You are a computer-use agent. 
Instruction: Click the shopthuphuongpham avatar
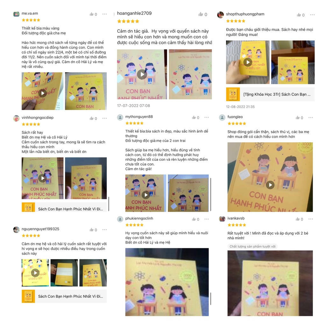click(x=220, y=15)
